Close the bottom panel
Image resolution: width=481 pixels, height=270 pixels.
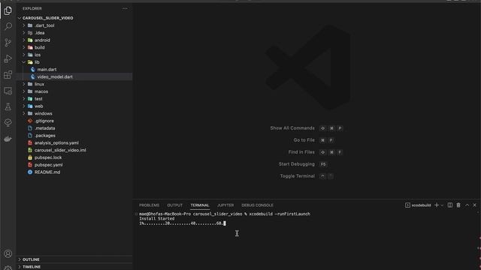point(474,205)
